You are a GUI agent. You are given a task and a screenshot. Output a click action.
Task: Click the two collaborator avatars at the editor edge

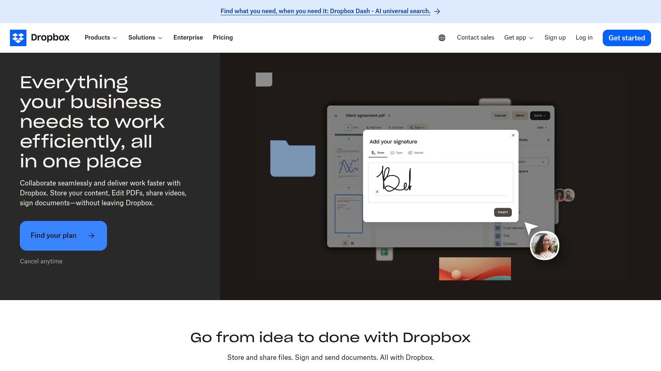pos(564,195)
